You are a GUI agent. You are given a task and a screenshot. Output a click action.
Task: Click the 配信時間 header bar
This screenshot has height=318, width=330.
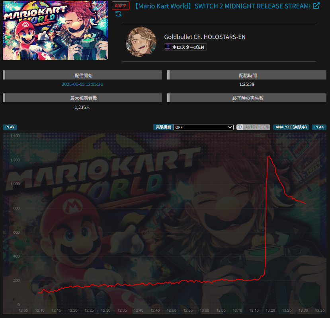(247, 75)
